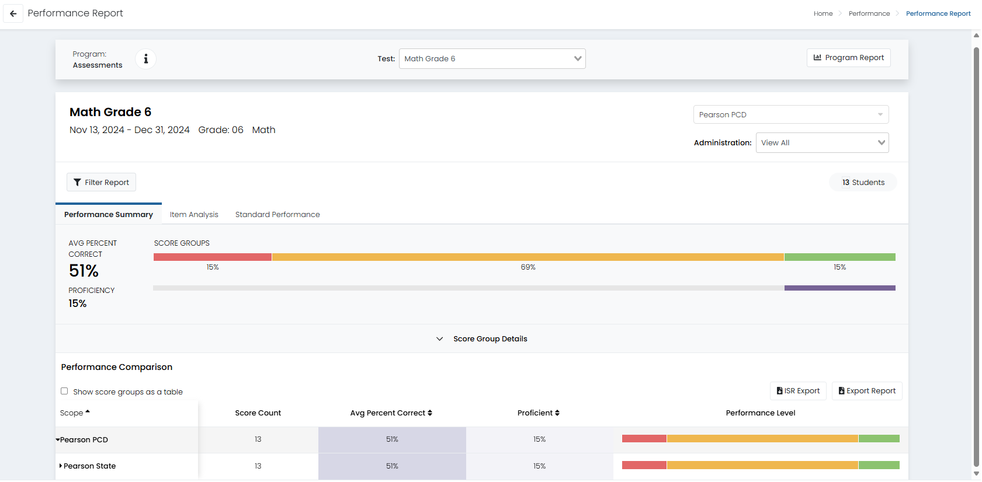Image resolution: width=982 pixels, height=482 pixels.
Task: Click the Performance Level column header
Action: coord(761,413)
